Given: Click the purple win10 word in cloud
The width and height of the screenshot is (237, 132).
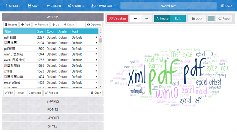Looking at the screenshot, I should [x=167, y=93].
